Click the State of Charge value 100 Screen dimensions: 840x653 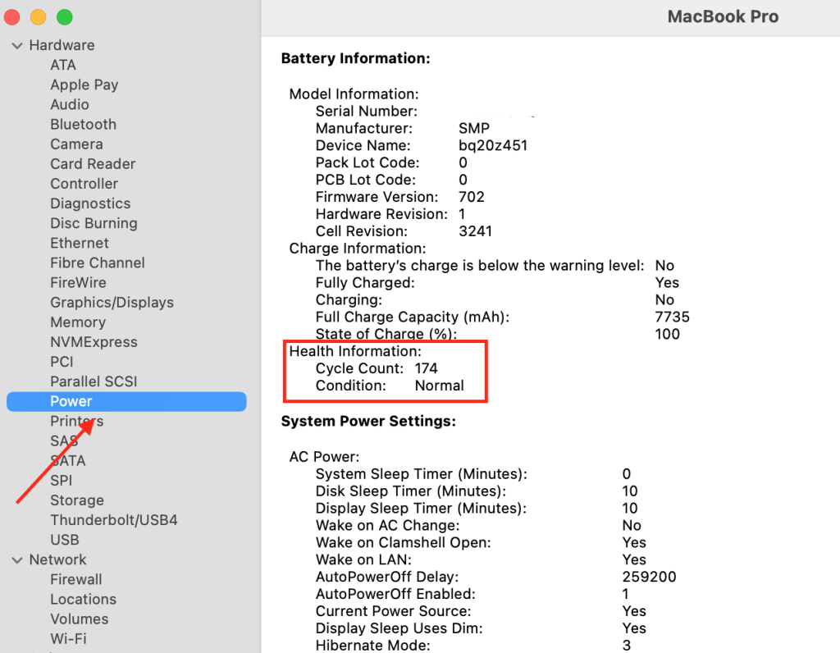click(668, 334)
